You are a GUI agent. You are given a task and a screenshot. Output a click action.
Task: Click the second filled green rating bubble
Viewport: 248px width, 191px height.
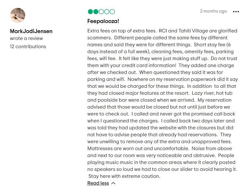[96, 12]
